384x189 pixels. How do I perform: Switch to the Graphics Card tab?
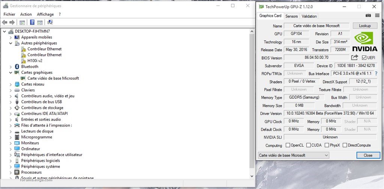pyautogui.click(x=270, y=16)
